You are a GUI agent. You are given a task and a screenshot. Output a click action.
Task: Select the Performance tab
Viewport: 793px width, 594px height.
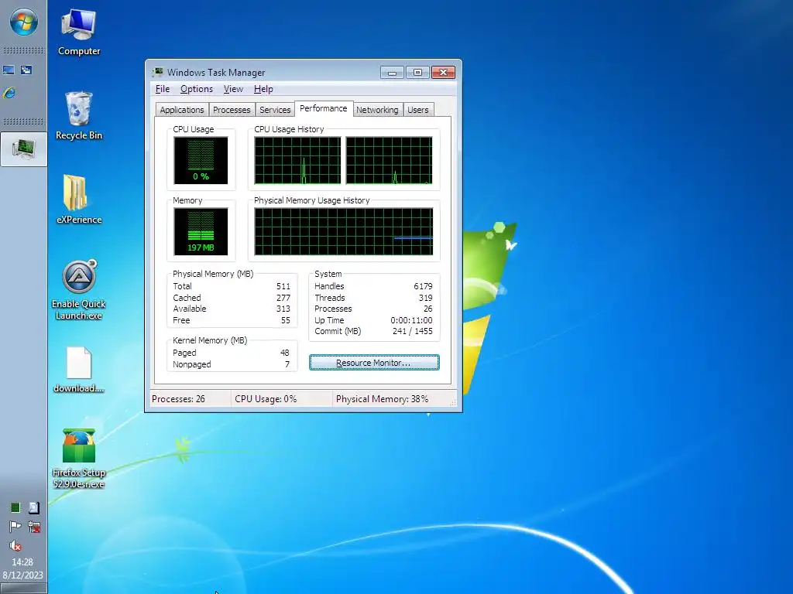tap(324, 108)
